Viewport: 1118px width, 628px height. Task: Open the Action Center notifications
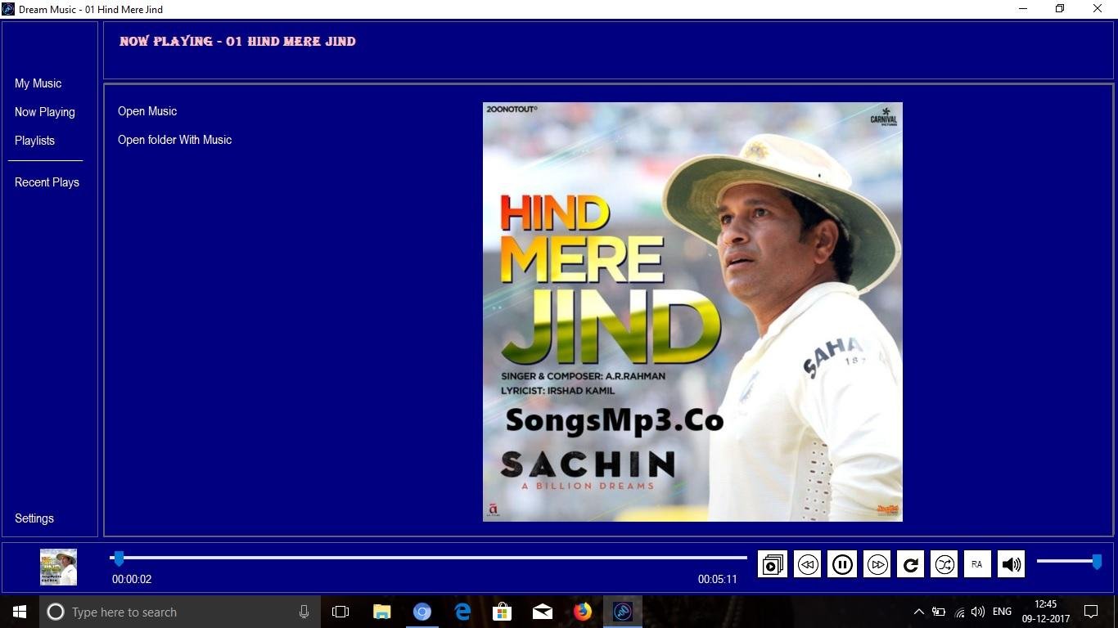click(x=1091, y=612)
